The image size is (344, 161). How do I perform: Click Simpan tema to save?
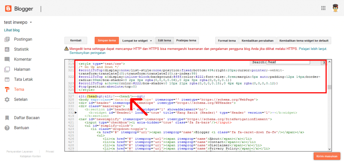pos(106,41)
